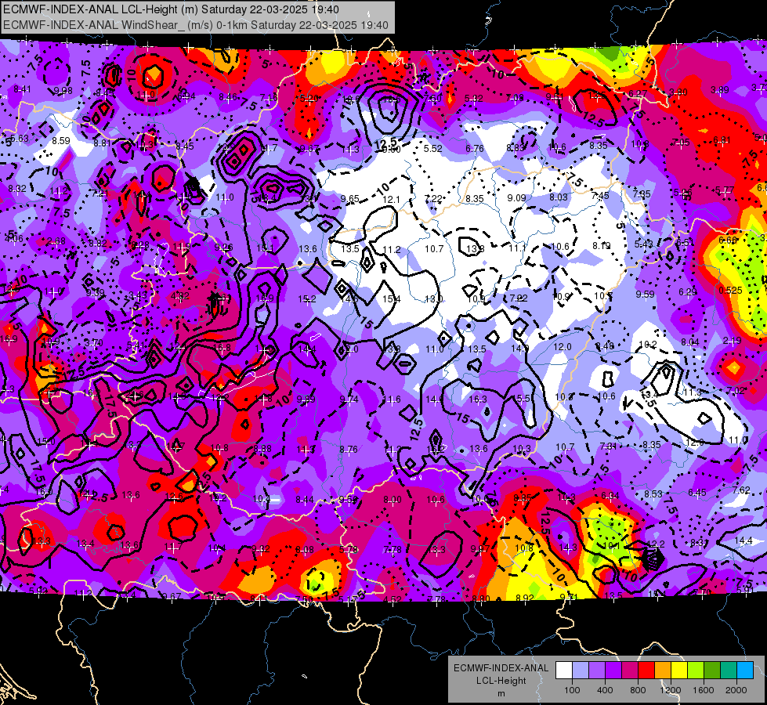767x705 pixels.
Task: Click the LCL-Height title line at top
Action: point(172,9)
